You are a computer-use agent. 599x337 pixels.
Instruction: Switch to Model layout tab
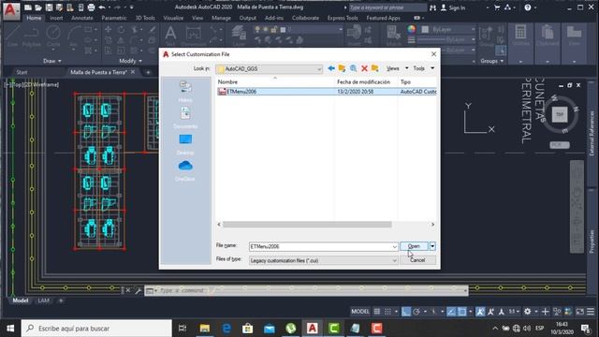[x=21, y=300]
